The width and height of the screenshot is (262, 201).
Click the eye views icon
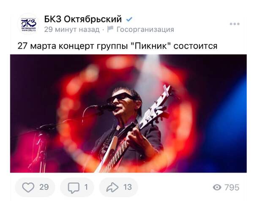tap(217, 187)
